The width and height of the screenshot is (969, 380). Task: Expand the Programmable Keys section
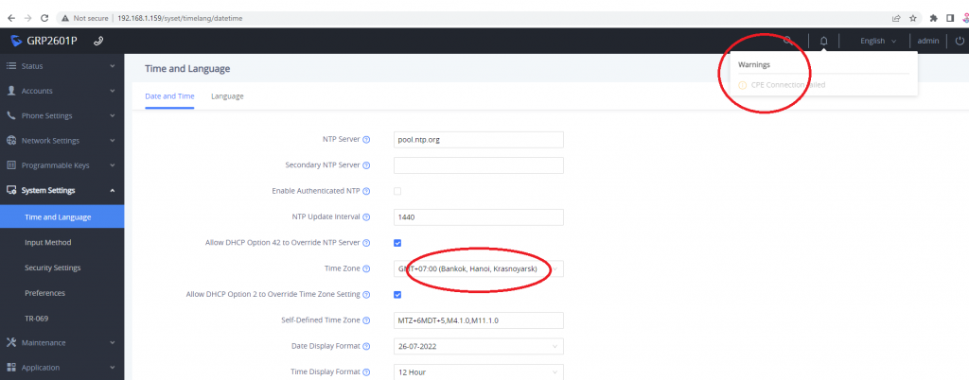tap(113, 165)
